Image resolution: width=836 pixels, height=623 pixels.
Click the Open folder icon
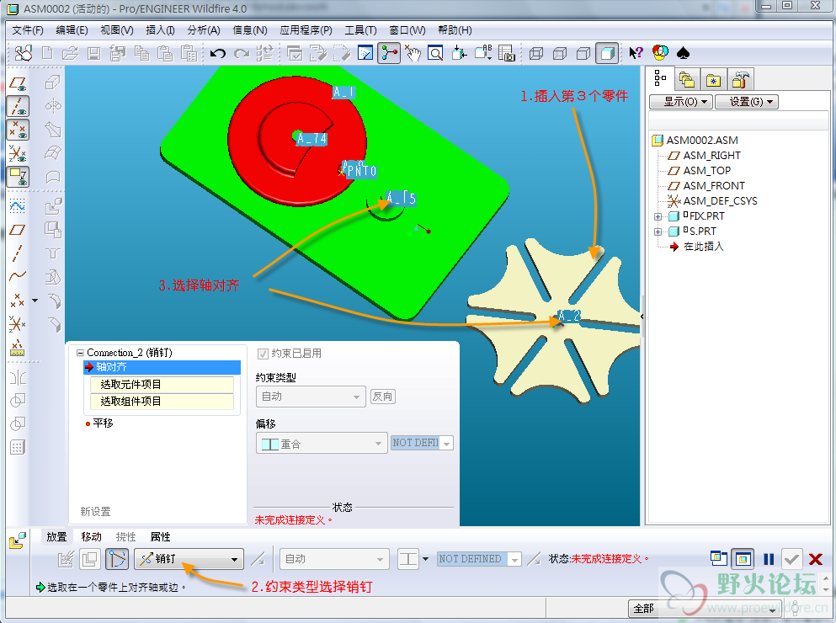pos(70,53)
